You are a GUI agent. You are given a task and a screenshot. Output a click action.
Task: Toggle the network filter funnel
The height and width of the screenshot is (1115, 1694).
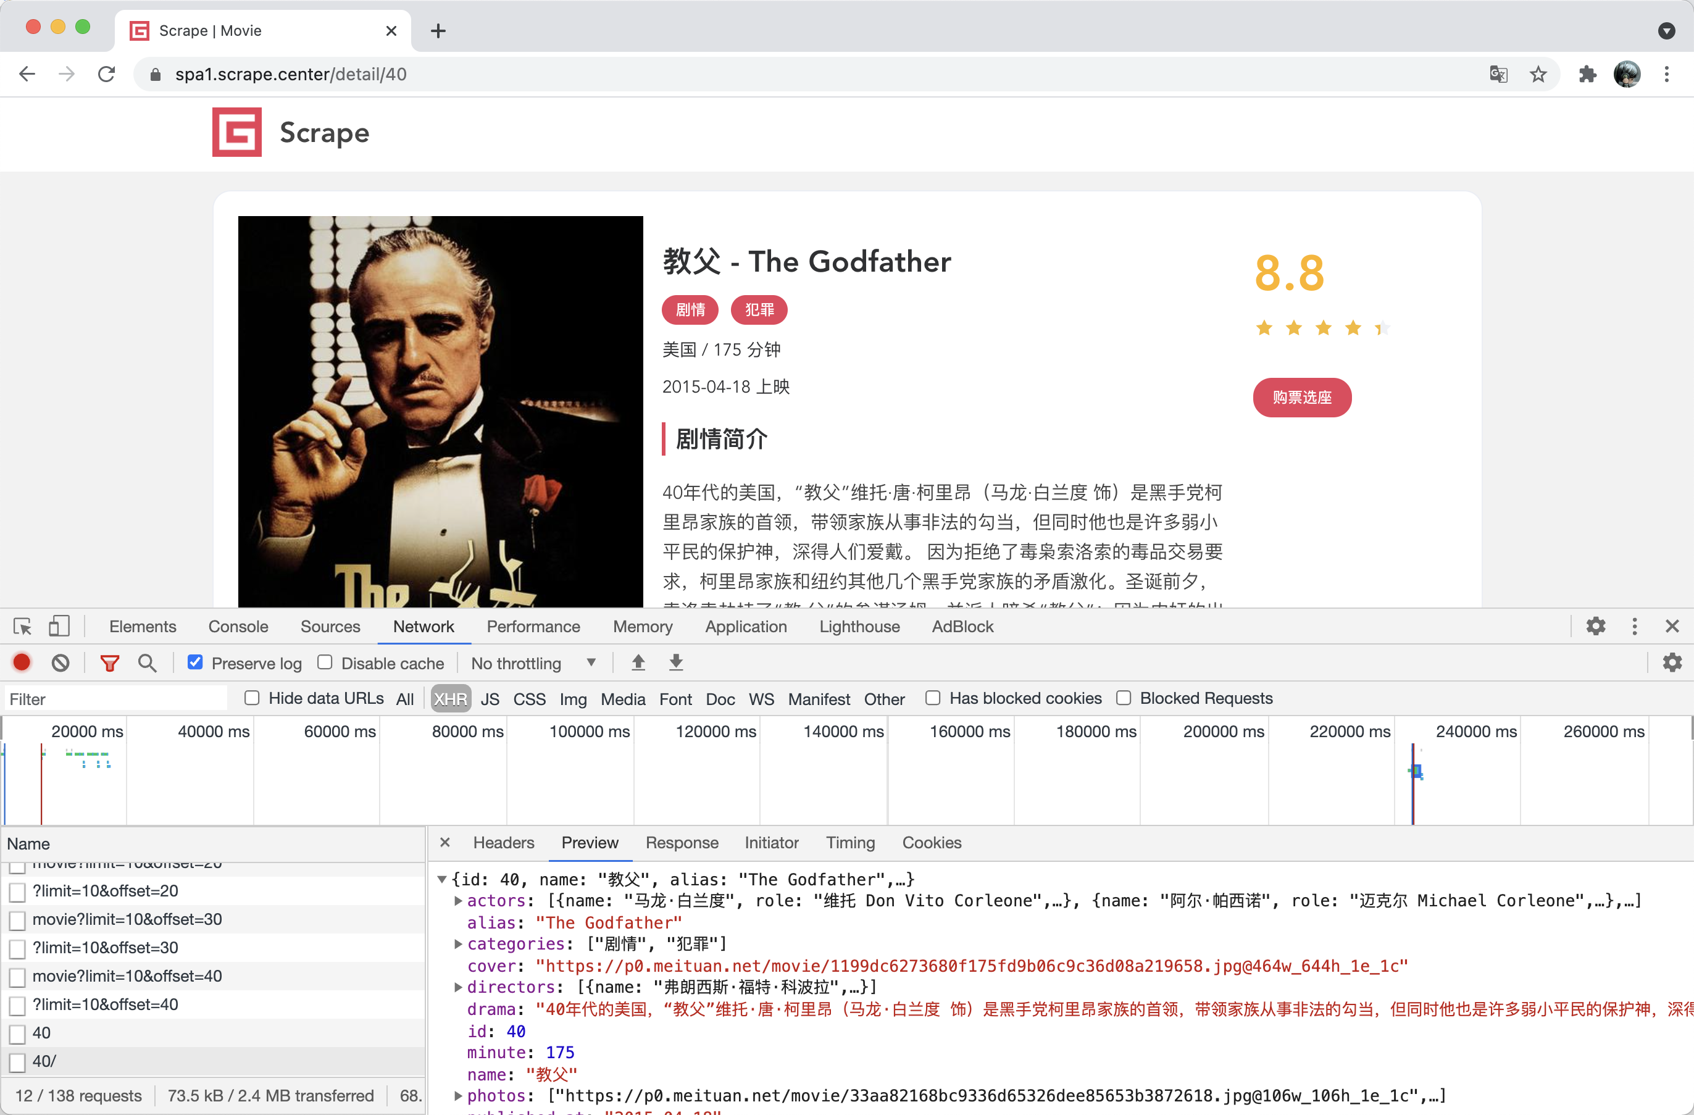tap(110, 664)
